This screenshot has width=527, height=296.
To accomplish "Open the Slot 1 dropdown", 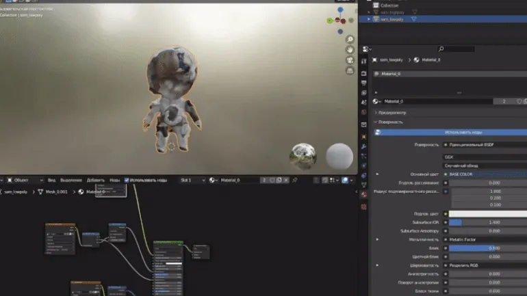I will tap(191, 180).
